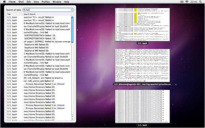Select result 'nd6_prelist_add failed 12'
Screen dimensions: 205x128
click(39, 81)
